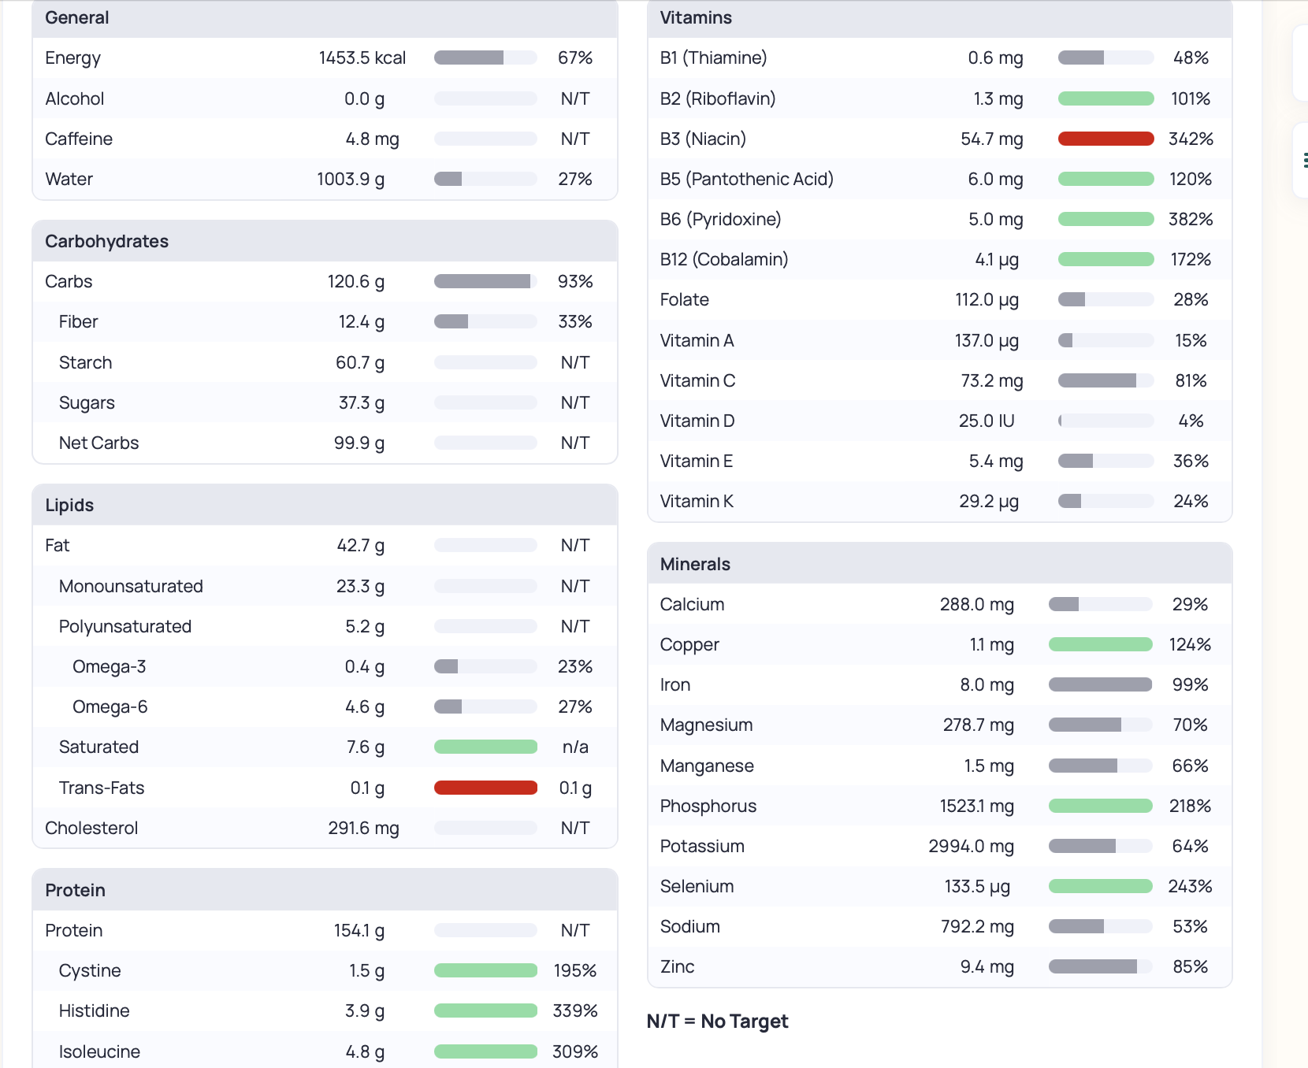Click the green Selenium progress bar

tap(1100, 886)
